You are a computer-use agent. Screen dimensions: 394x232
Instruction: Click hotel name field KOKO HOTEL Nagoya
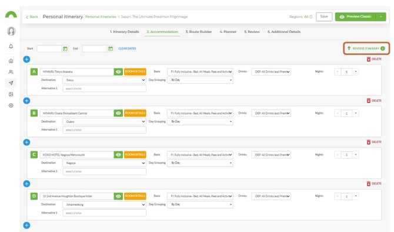(76, 155)
